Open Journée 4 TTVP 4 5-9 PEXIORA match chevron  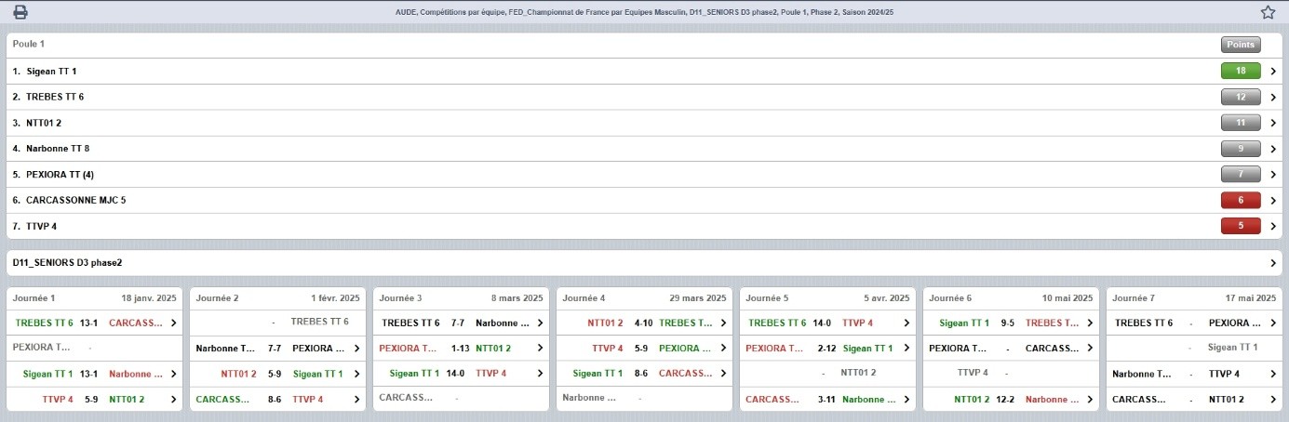click(723, 349)
